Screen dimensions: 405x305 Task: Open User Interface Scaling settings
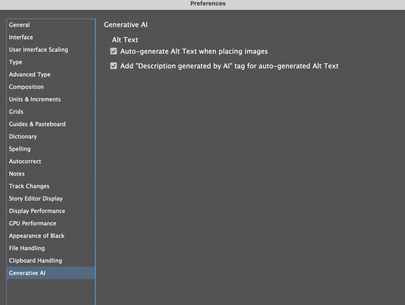pos(38,50)
